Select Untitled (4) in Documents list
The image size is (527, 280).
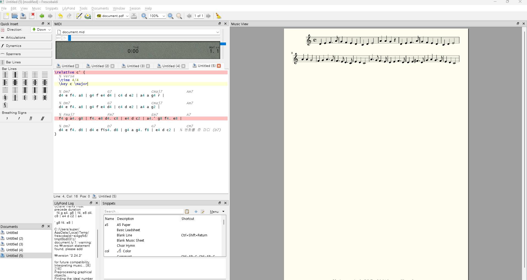coord(15,250)
